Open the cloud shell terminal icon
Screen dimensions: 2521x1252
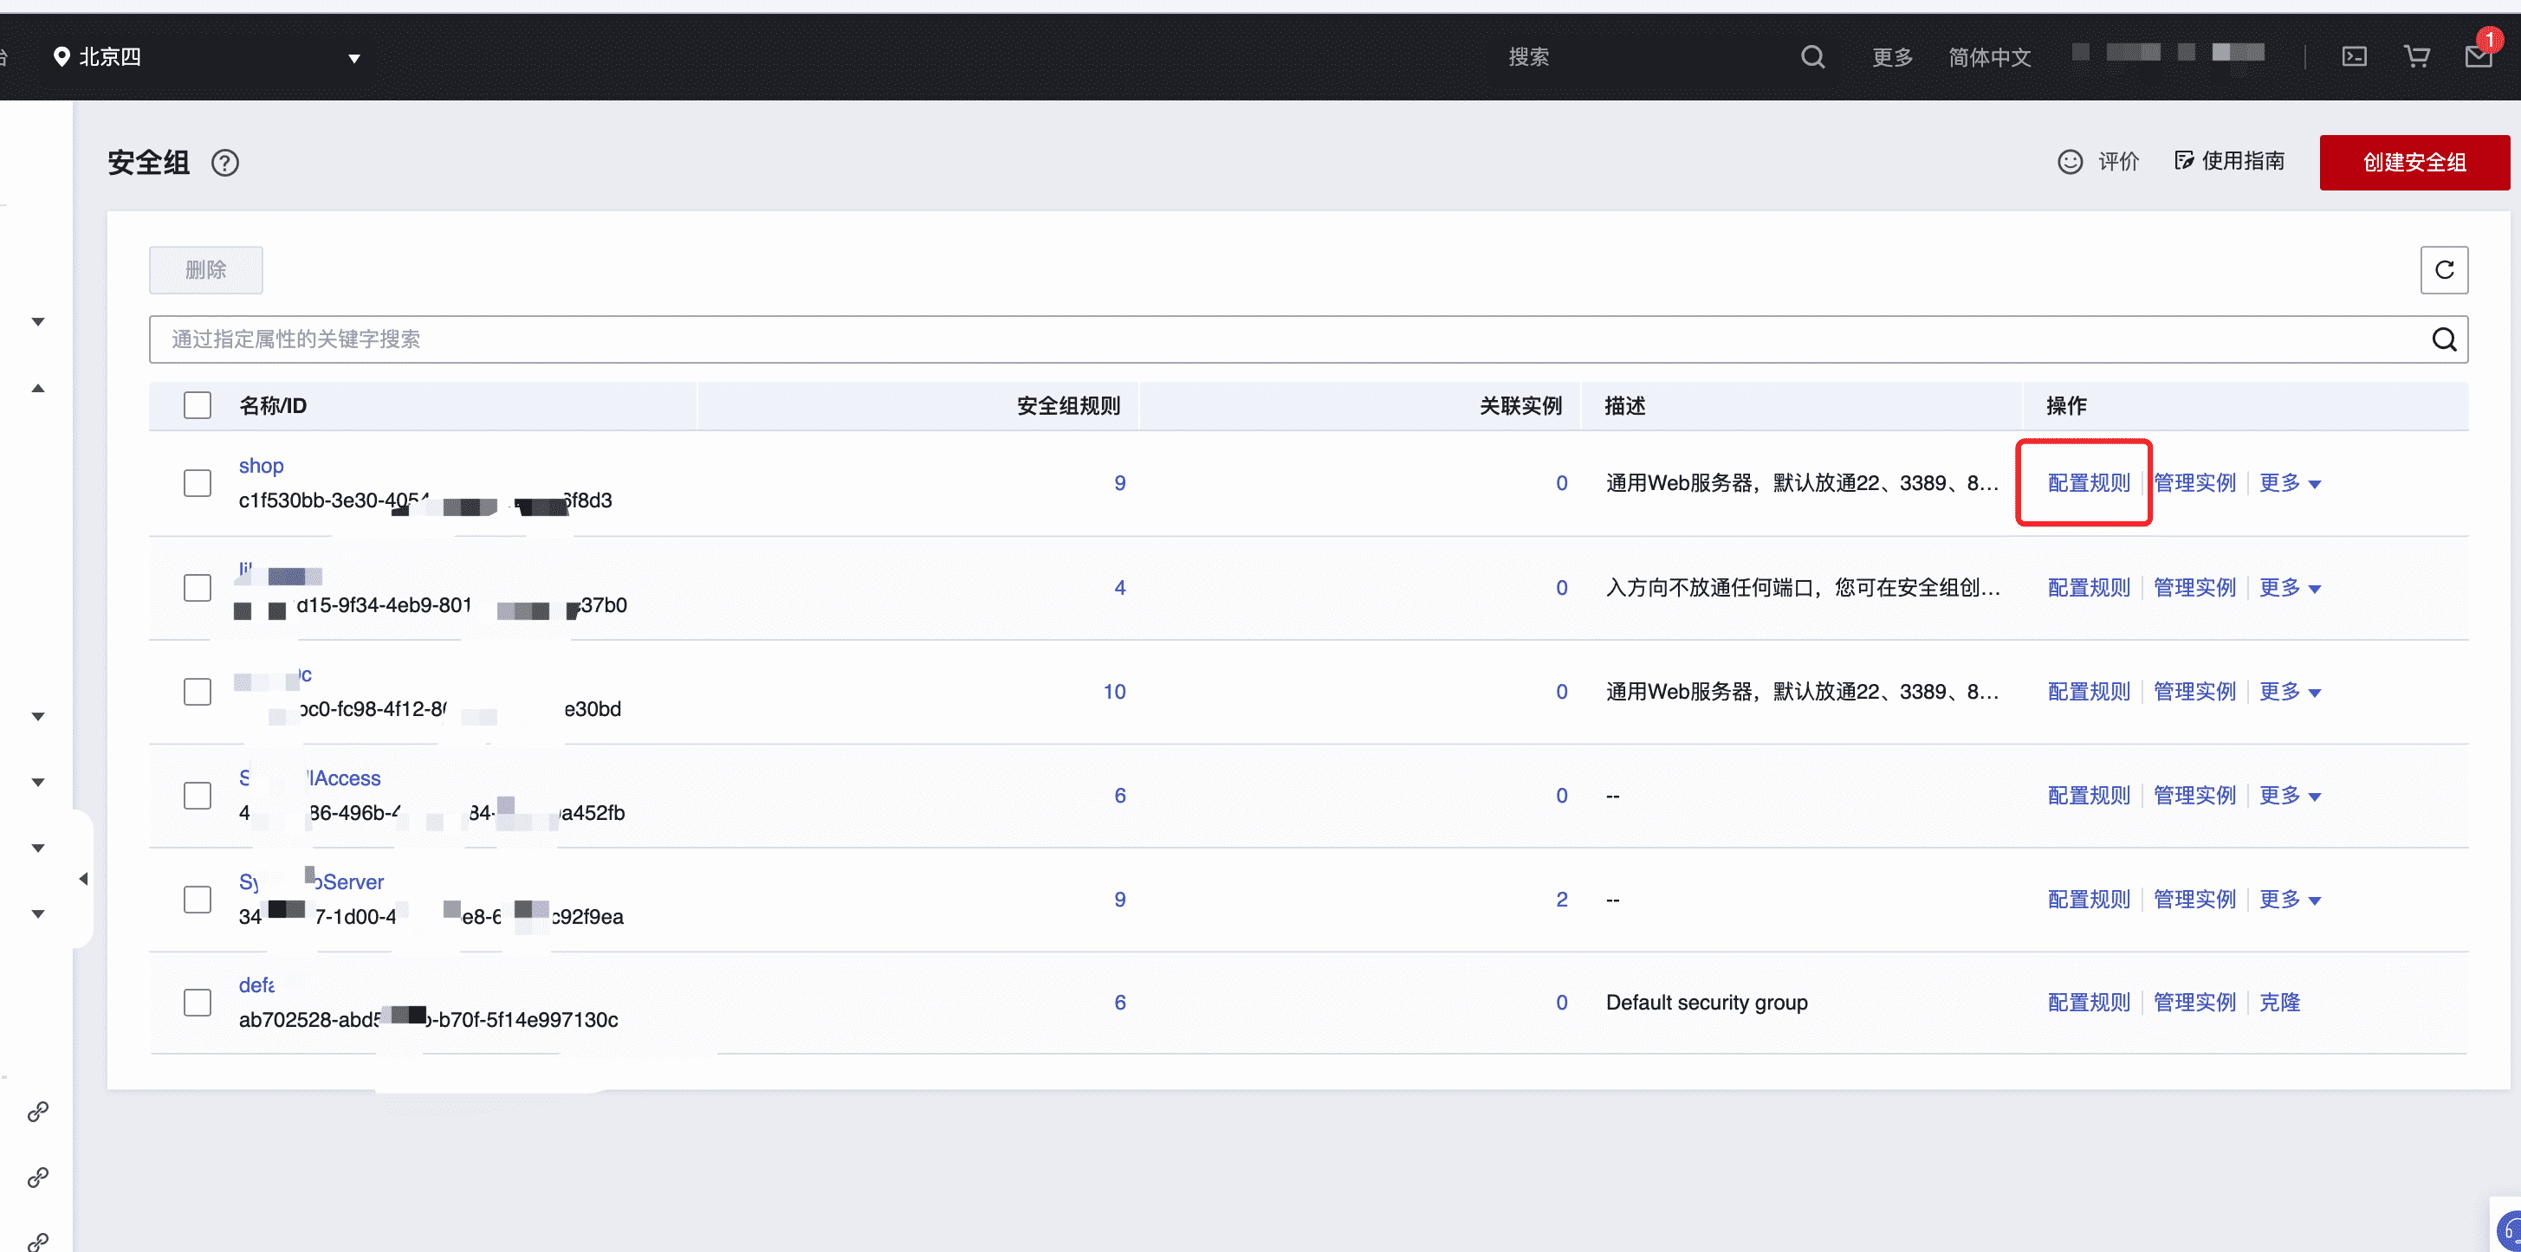pos(2354,57)
